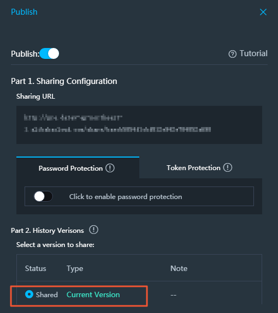Click the Current Version entry
The image size is (278, 313).
click(93, 294)
